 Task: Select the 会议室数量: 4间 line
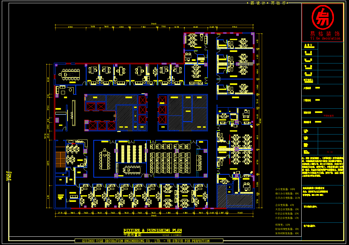point(284,205)
